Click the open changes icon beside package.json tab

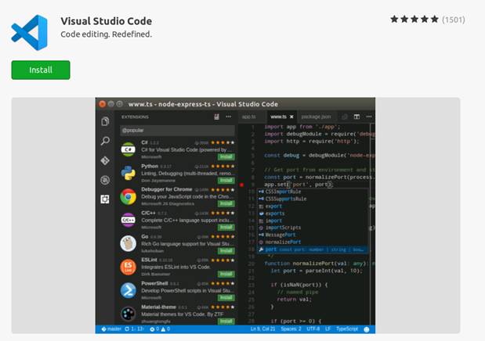point(345,117)
